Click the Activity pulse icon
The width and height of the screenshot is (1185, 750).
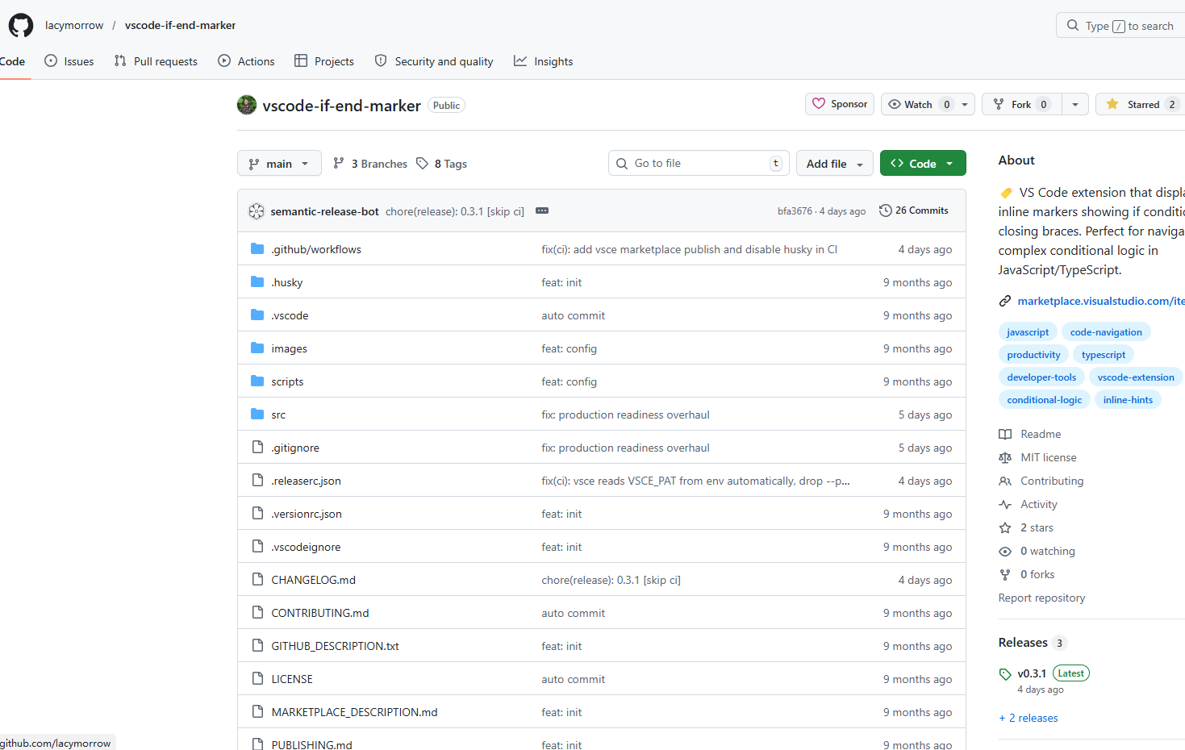[x=1005, y=505]
